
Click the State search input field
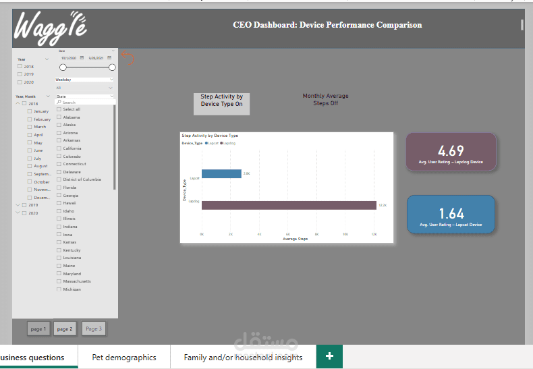(85, 103)
